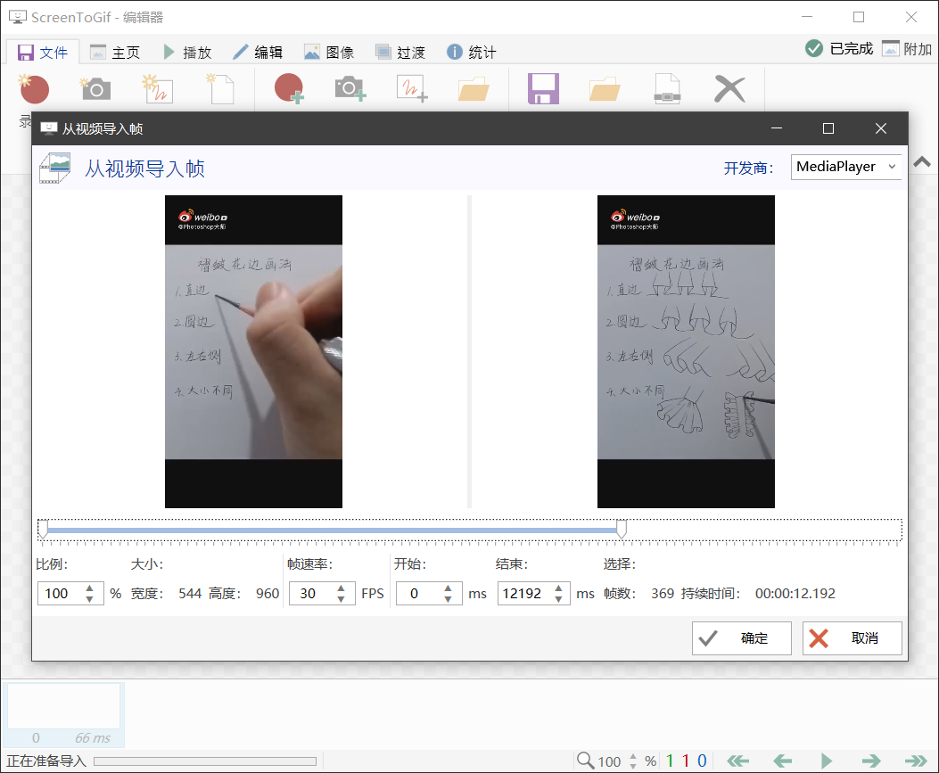Click the blue selected range bar
This screenshot has height=773, width=939.
333,530
